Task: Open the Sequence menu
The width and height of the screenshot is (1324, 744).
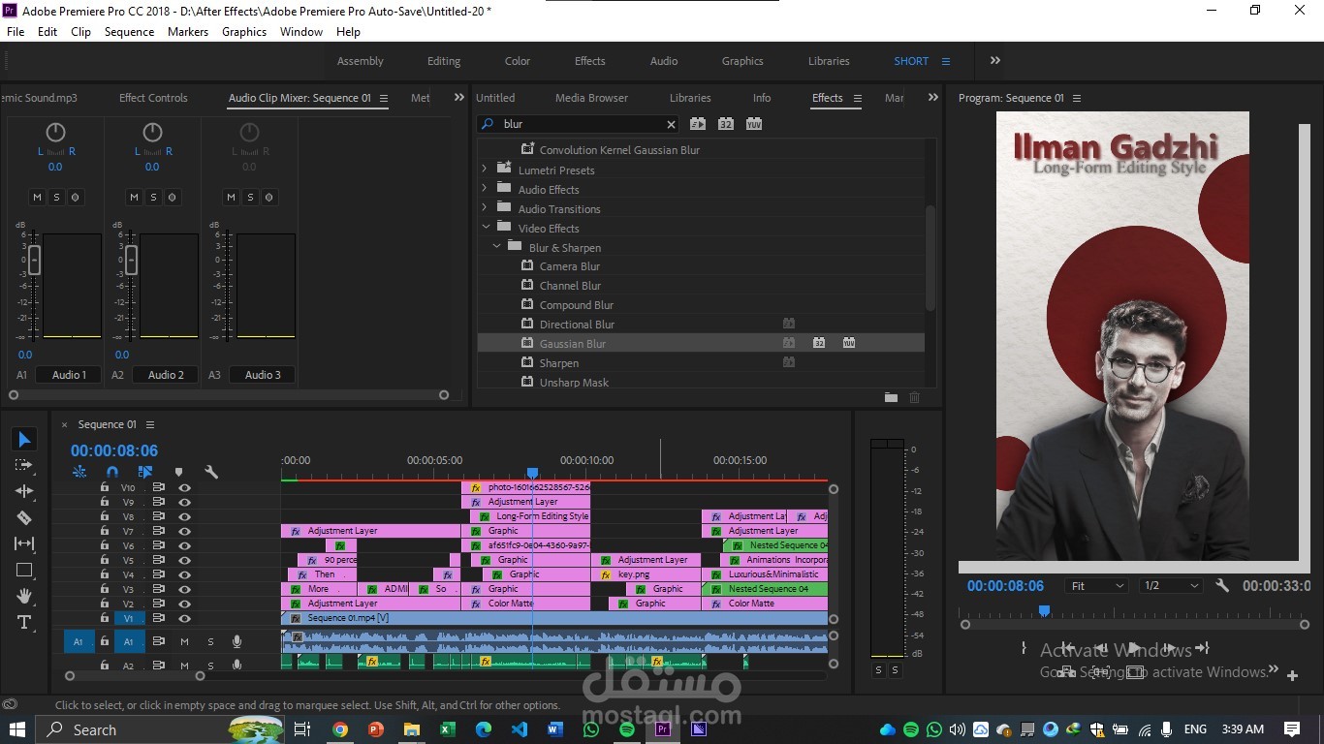Action: coord(129,32)
